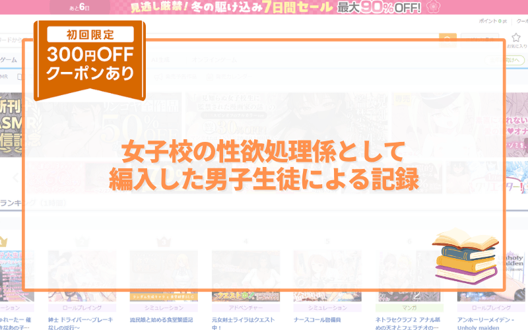
Task: Click the シミュレーション tag above 庶民娘と始める食堂繁盛記
Action: tap(164, 308)
